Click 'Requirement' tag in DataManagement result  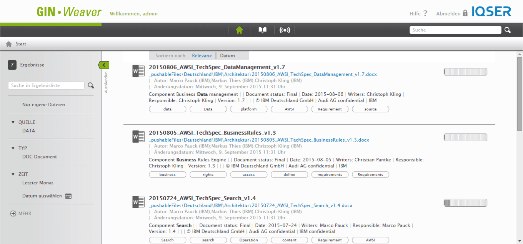point(330,109)
